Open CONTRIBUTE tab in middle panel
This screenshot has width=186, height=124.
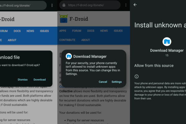[x=67, y=40]
